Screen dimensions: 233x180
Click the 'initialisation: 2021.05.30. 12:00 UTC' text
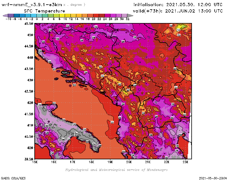tap(178, 5)
